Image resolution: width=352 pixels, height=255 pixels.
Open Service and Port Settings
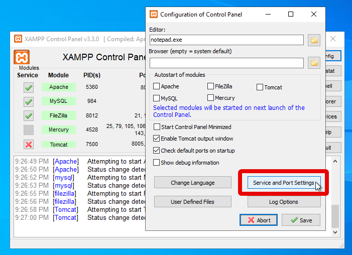click(284, 183)
